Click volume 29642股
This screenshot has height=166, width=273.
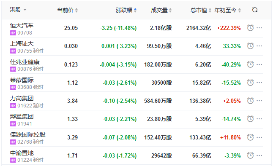coord(161,155)
